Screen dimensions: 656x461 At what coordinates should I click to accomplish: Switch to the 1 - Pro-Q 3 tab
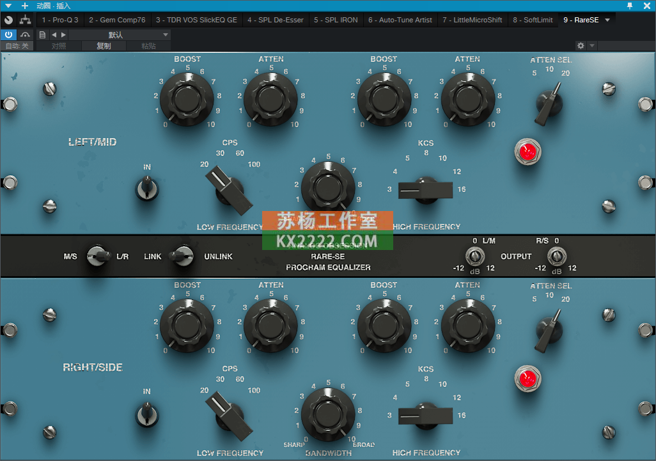coord(60,20)
